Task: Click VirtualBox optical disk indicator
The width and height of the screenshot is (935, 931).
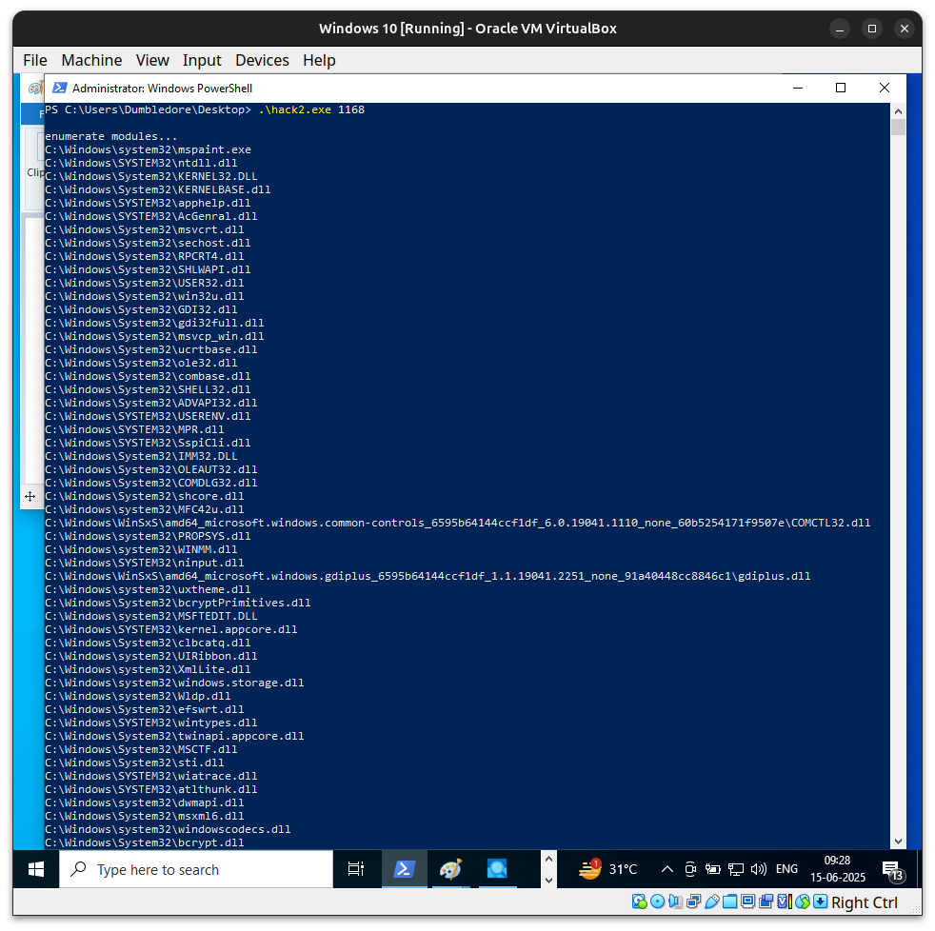Action: coord(657,901)
